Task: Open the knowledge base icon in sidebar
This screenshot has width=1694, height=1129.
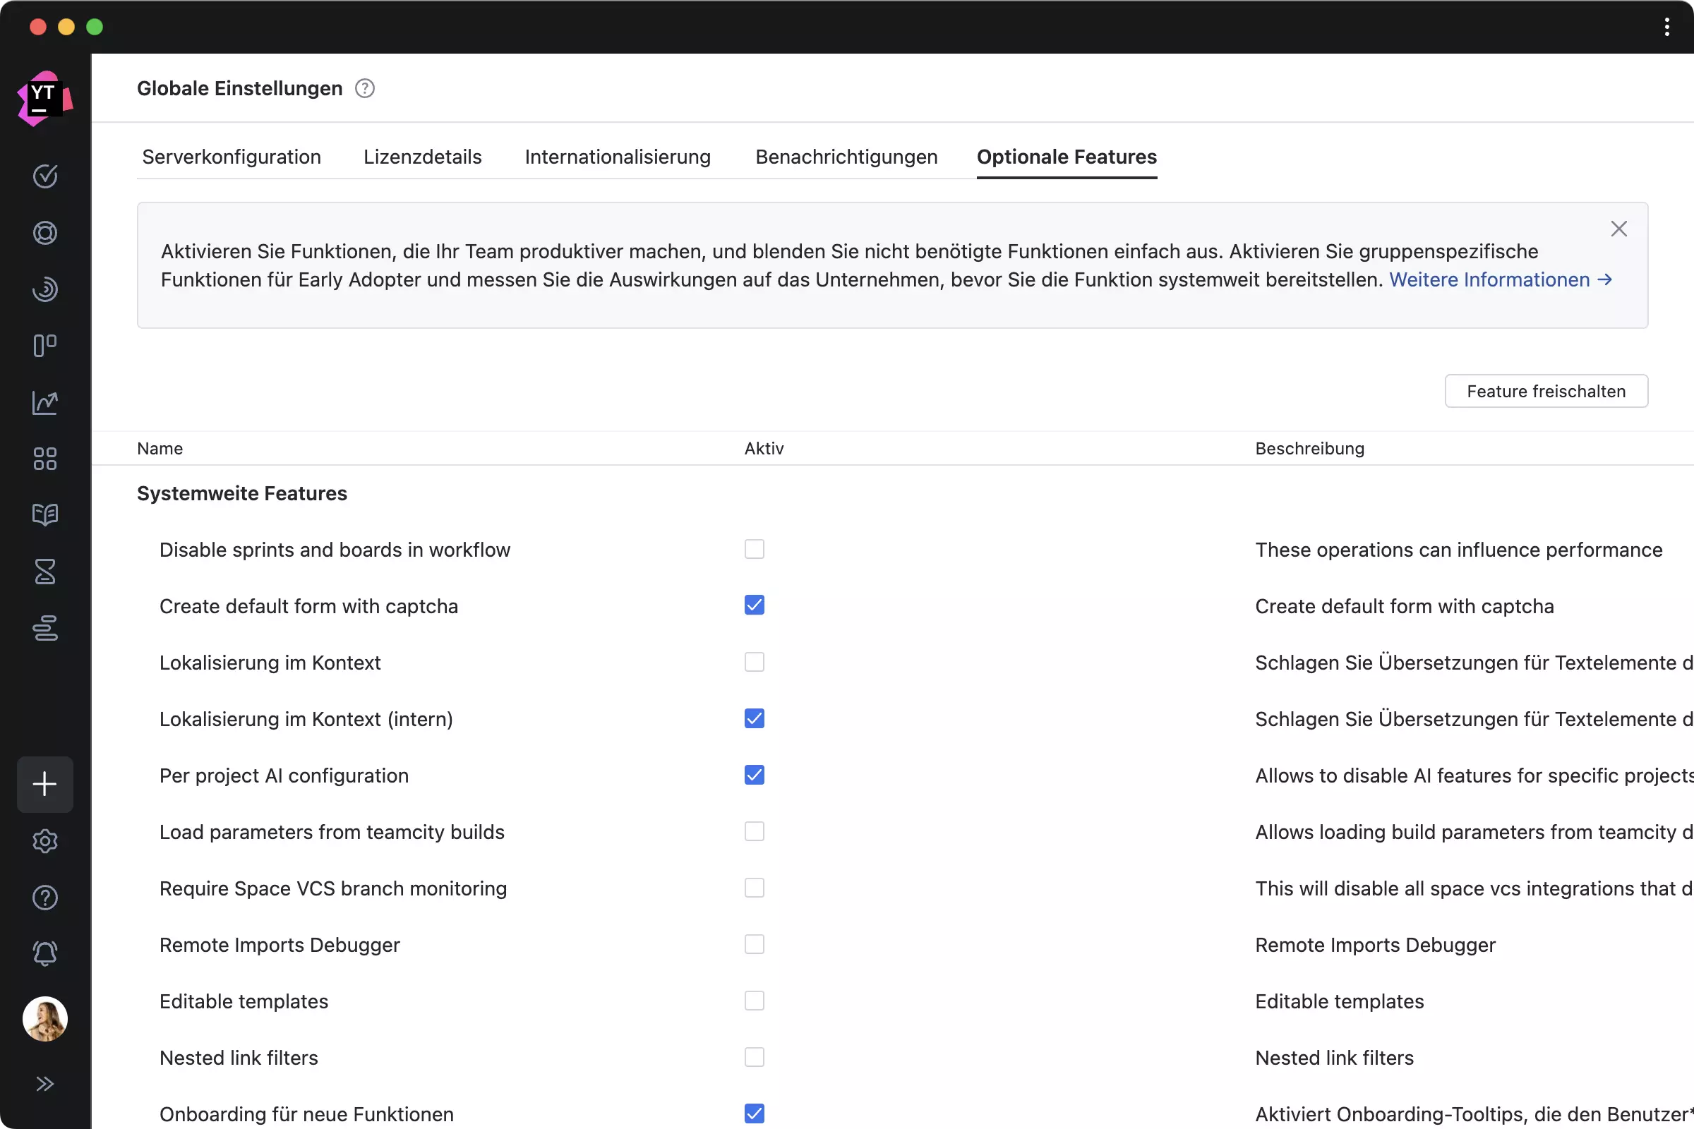Action: 45,515
